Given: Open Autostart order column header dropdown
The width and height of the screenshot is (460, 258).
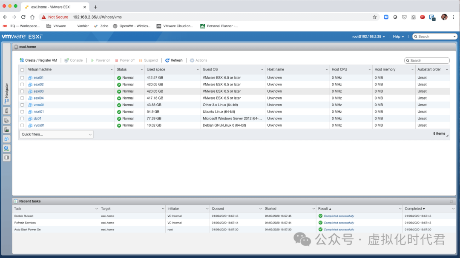Looking at the screenshot, I should pos(447,70).
